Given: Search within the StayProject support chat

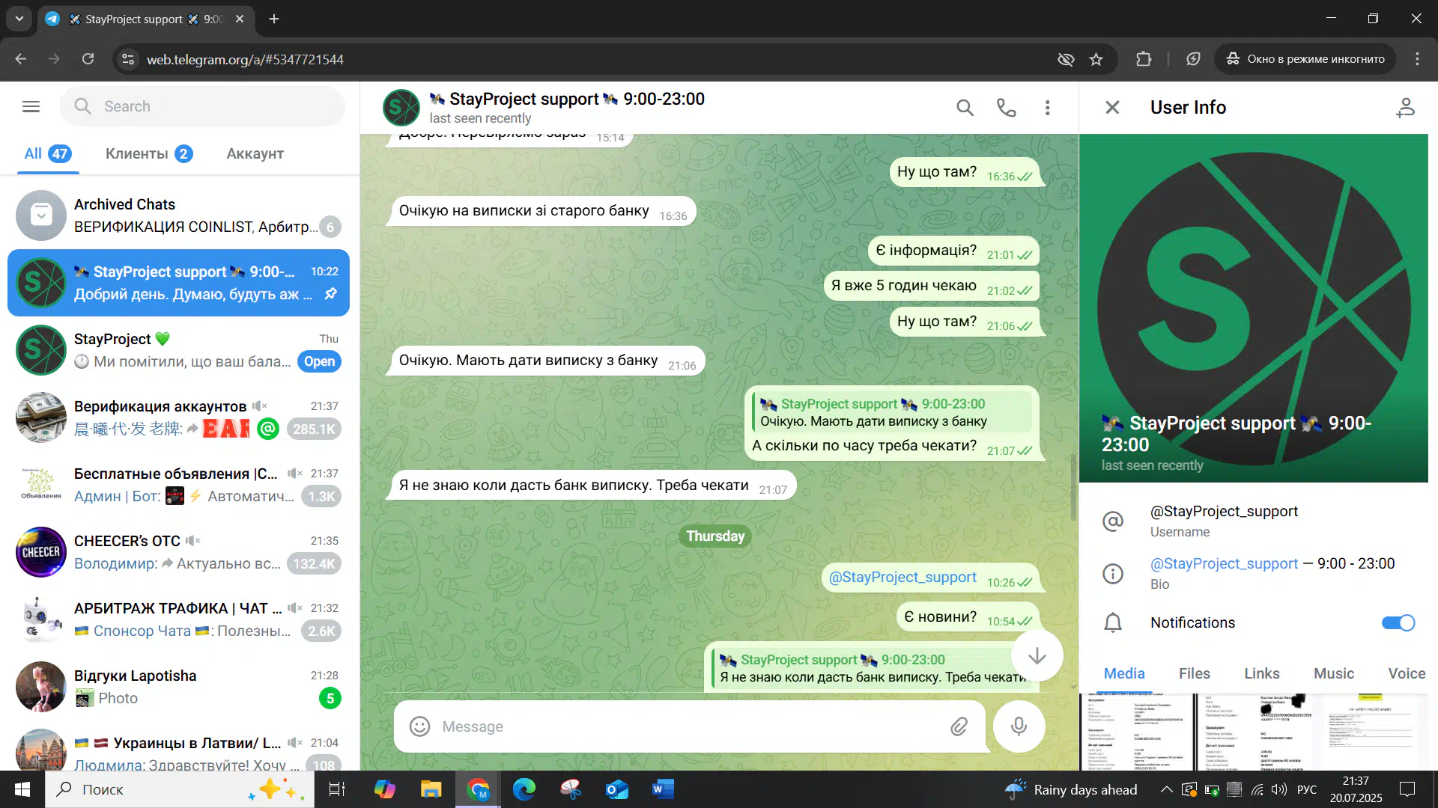Looking at the screenshot, I should [x=965, y=108].
